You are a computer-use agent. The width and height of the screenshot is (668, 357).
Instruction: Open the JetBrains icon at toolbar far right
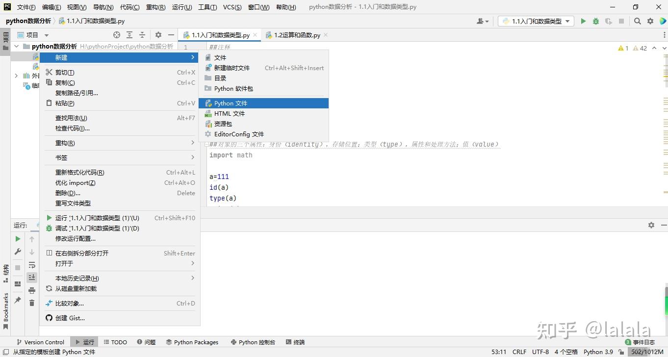[663, 21]
